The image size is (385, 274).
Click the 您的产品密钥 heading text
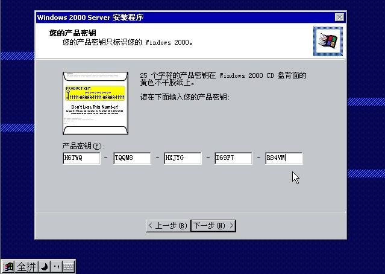(x=73, y=33)
